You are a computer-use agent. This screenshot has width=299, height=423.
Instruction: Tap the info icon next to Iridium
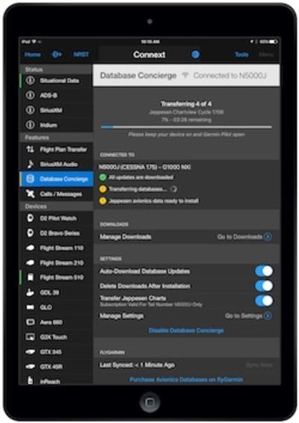[x=30, y=125]
